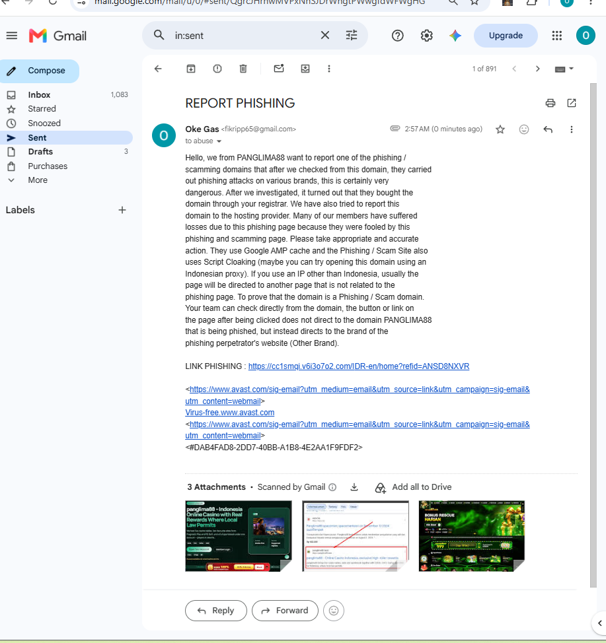The height and width of the screenshot is (643, 606).
Task: Open the toolbar More options menu
Action: coord(329,69)
